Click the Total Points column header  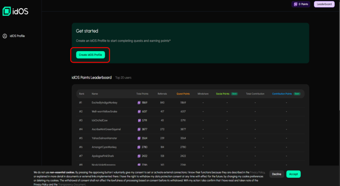click(142, 93)
